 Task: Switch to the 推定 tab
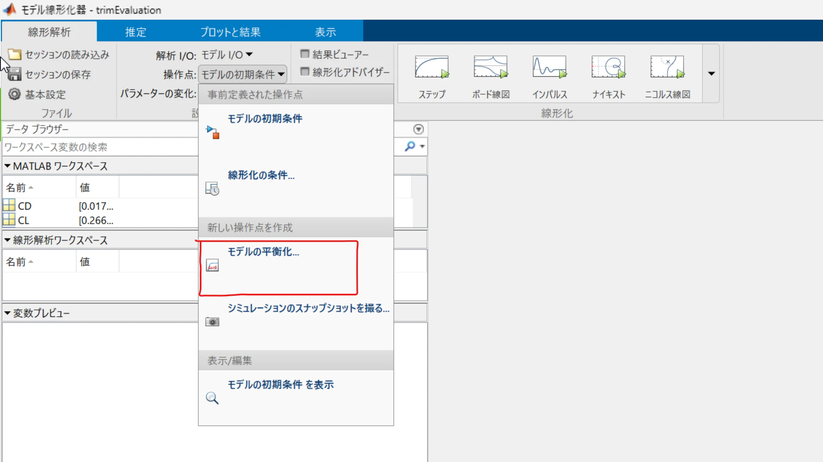[135, 31]
